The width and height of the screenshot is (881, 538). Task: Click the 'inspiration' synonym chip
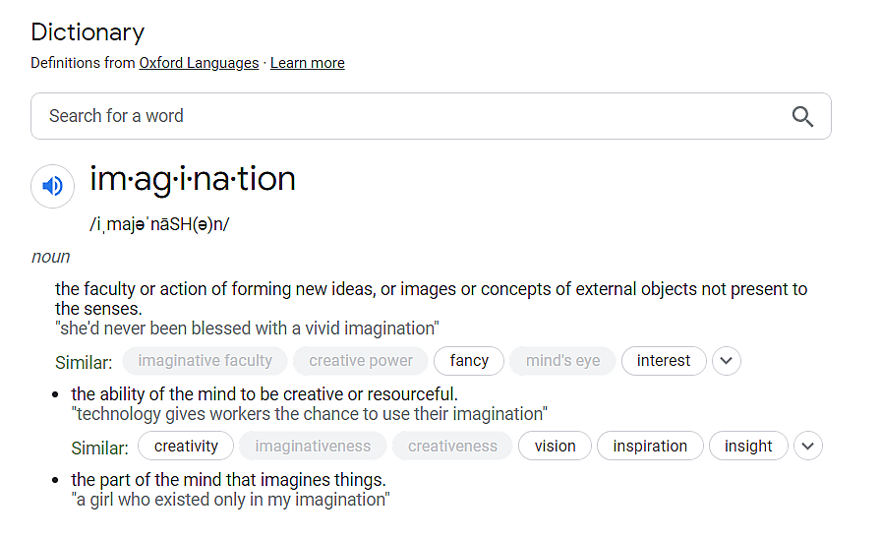650,447
